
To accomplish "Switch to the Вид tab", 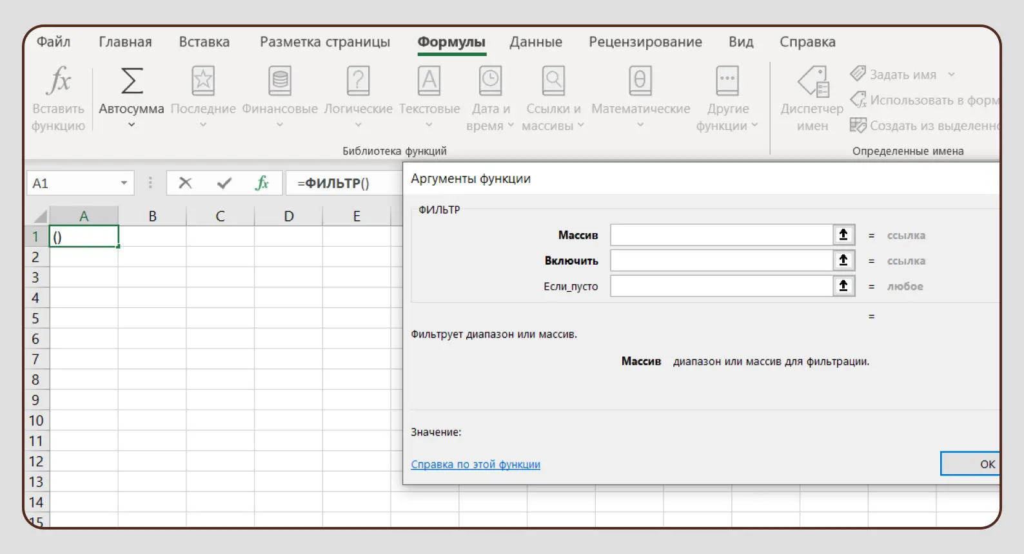I will pos(741,42).
